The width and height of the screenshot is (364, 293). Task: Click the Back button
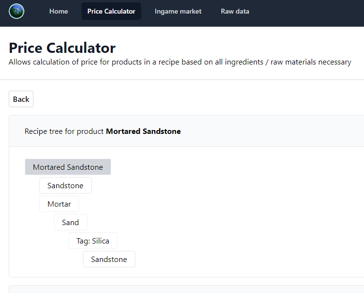pos(21,99)
